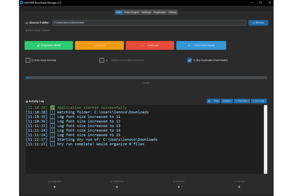Click the info icon beside Watching folder
The width and height of the screenshot is (293, 196).
52,112
